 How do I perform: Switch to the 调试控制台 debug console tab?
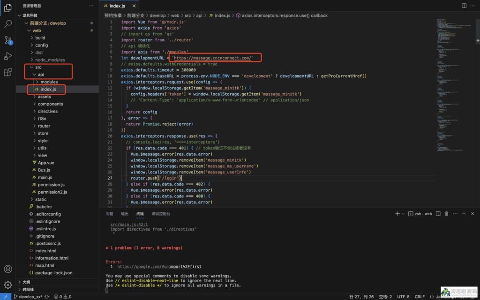161,214
